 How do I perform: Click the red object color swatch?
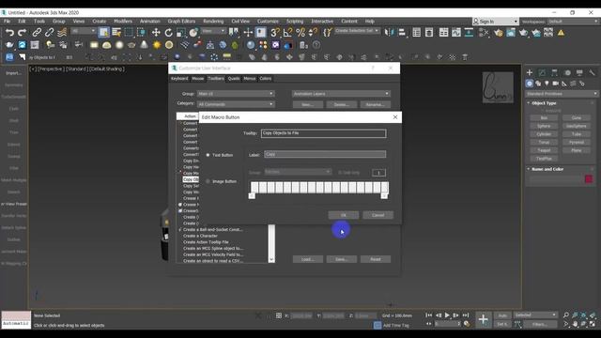click(x=589, y=179)
